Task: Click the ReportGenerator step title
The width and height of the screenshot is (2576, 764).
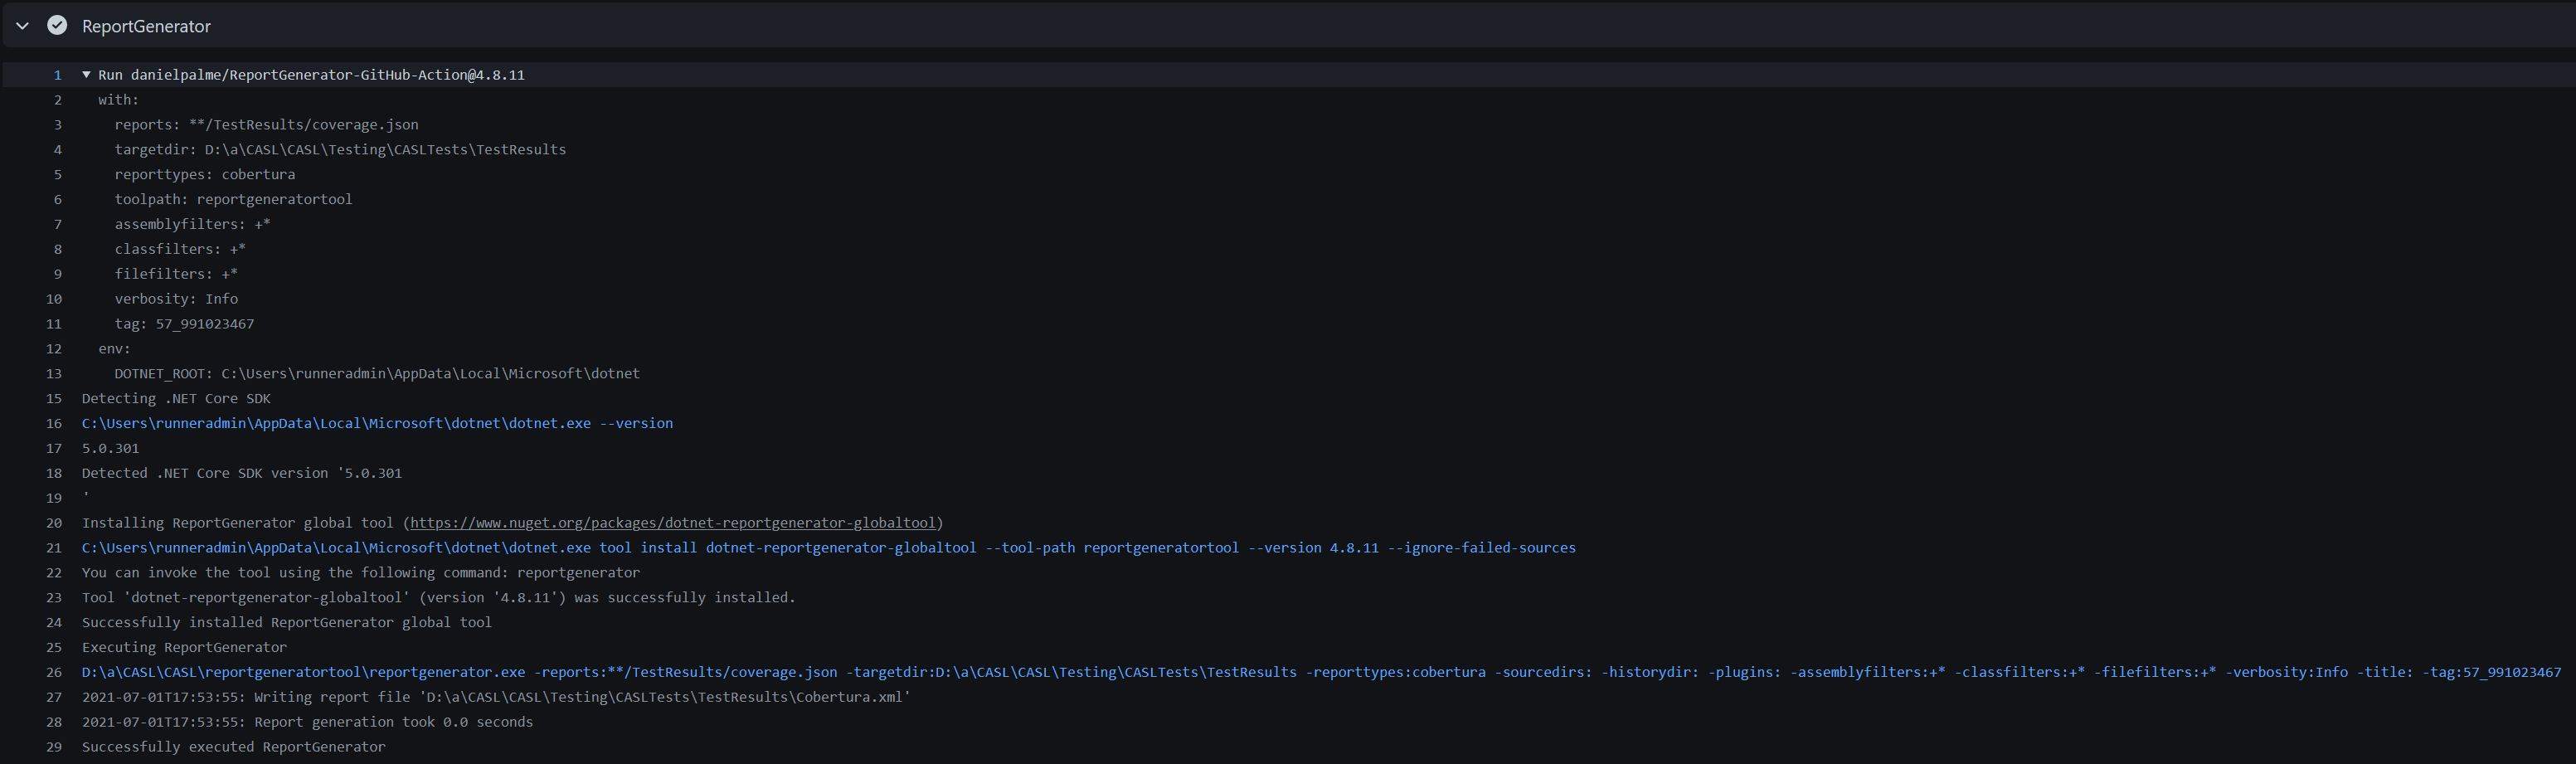Action: pyautogui.click(x=146, y=25)
